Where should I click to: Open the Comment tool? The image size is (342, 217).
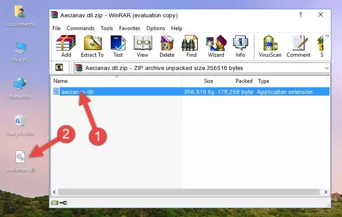coord(298,46)
